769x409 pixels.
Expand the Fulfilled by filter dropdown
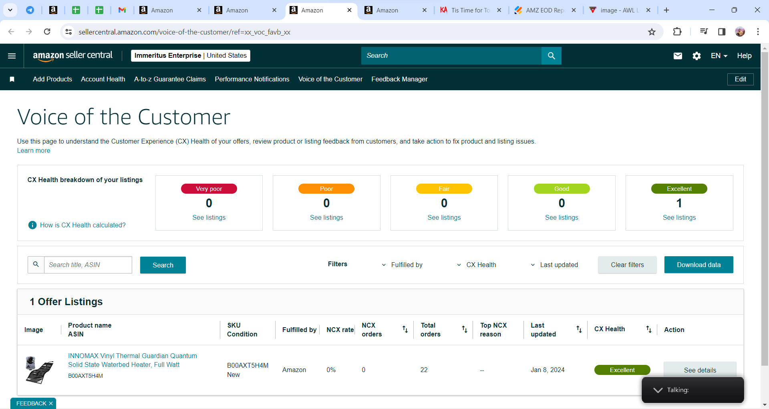403,265
